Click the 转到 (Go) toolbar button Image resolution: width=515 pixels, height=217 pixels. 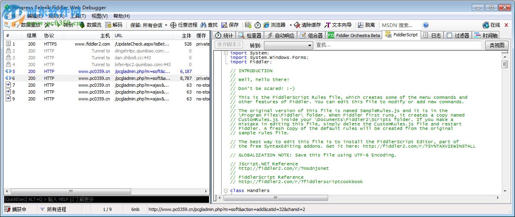[65, 25]
